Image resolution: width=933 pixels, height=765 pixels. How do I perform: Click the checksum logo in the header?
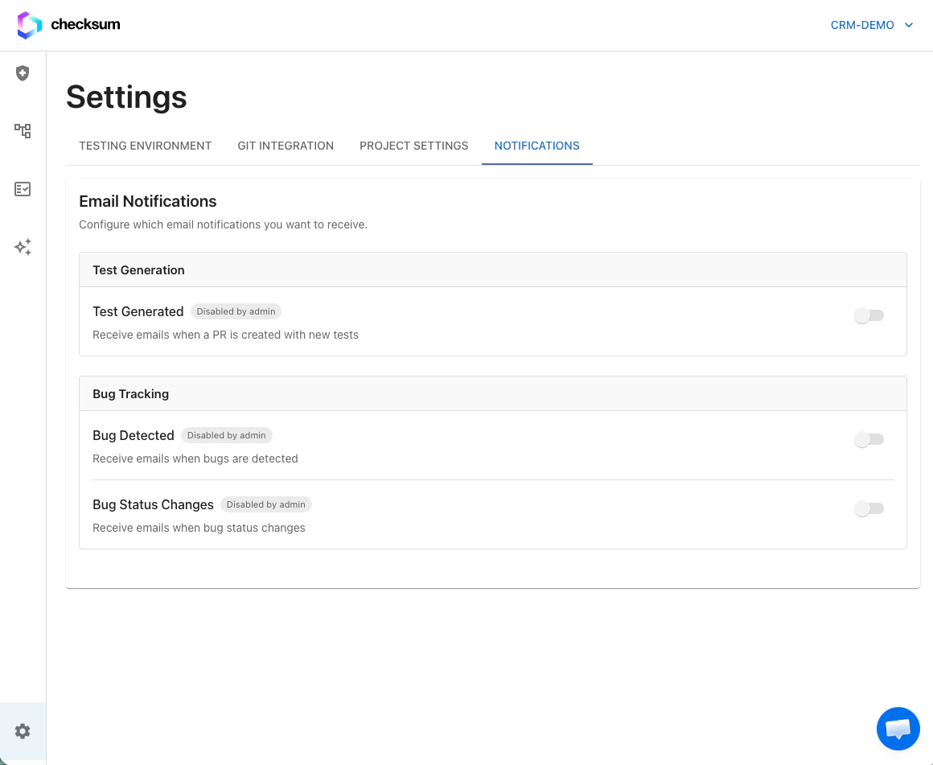68,25
